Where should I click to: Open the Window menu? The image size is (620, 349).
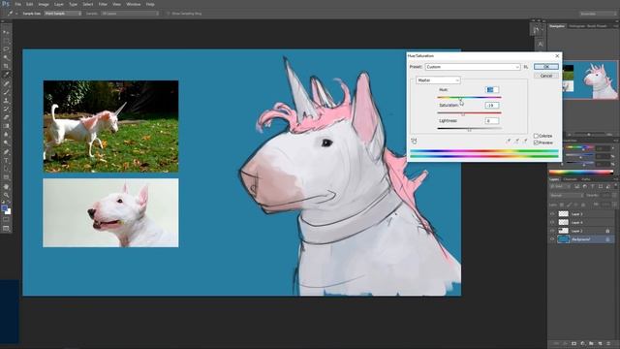pos(134,4)
